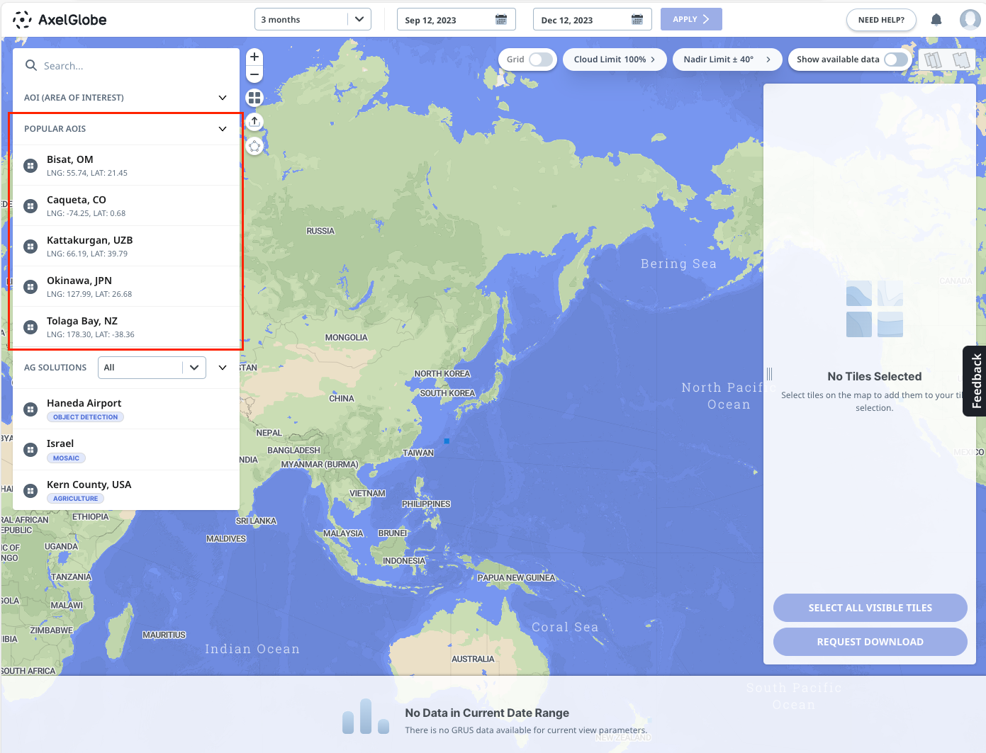Click the tile grid icon in map toolbar
Viewport: 986px width, 753px height.
tap(254, 98)
